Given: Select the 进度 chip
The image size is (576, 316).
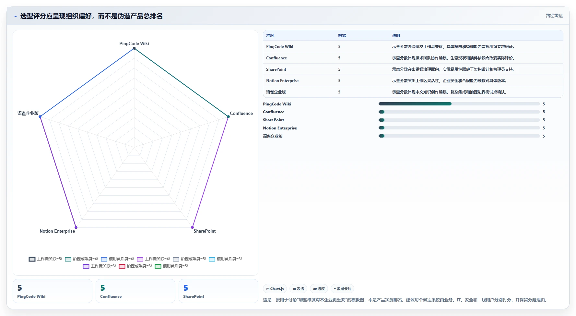Looking at the screenshot, I should 319,289.
